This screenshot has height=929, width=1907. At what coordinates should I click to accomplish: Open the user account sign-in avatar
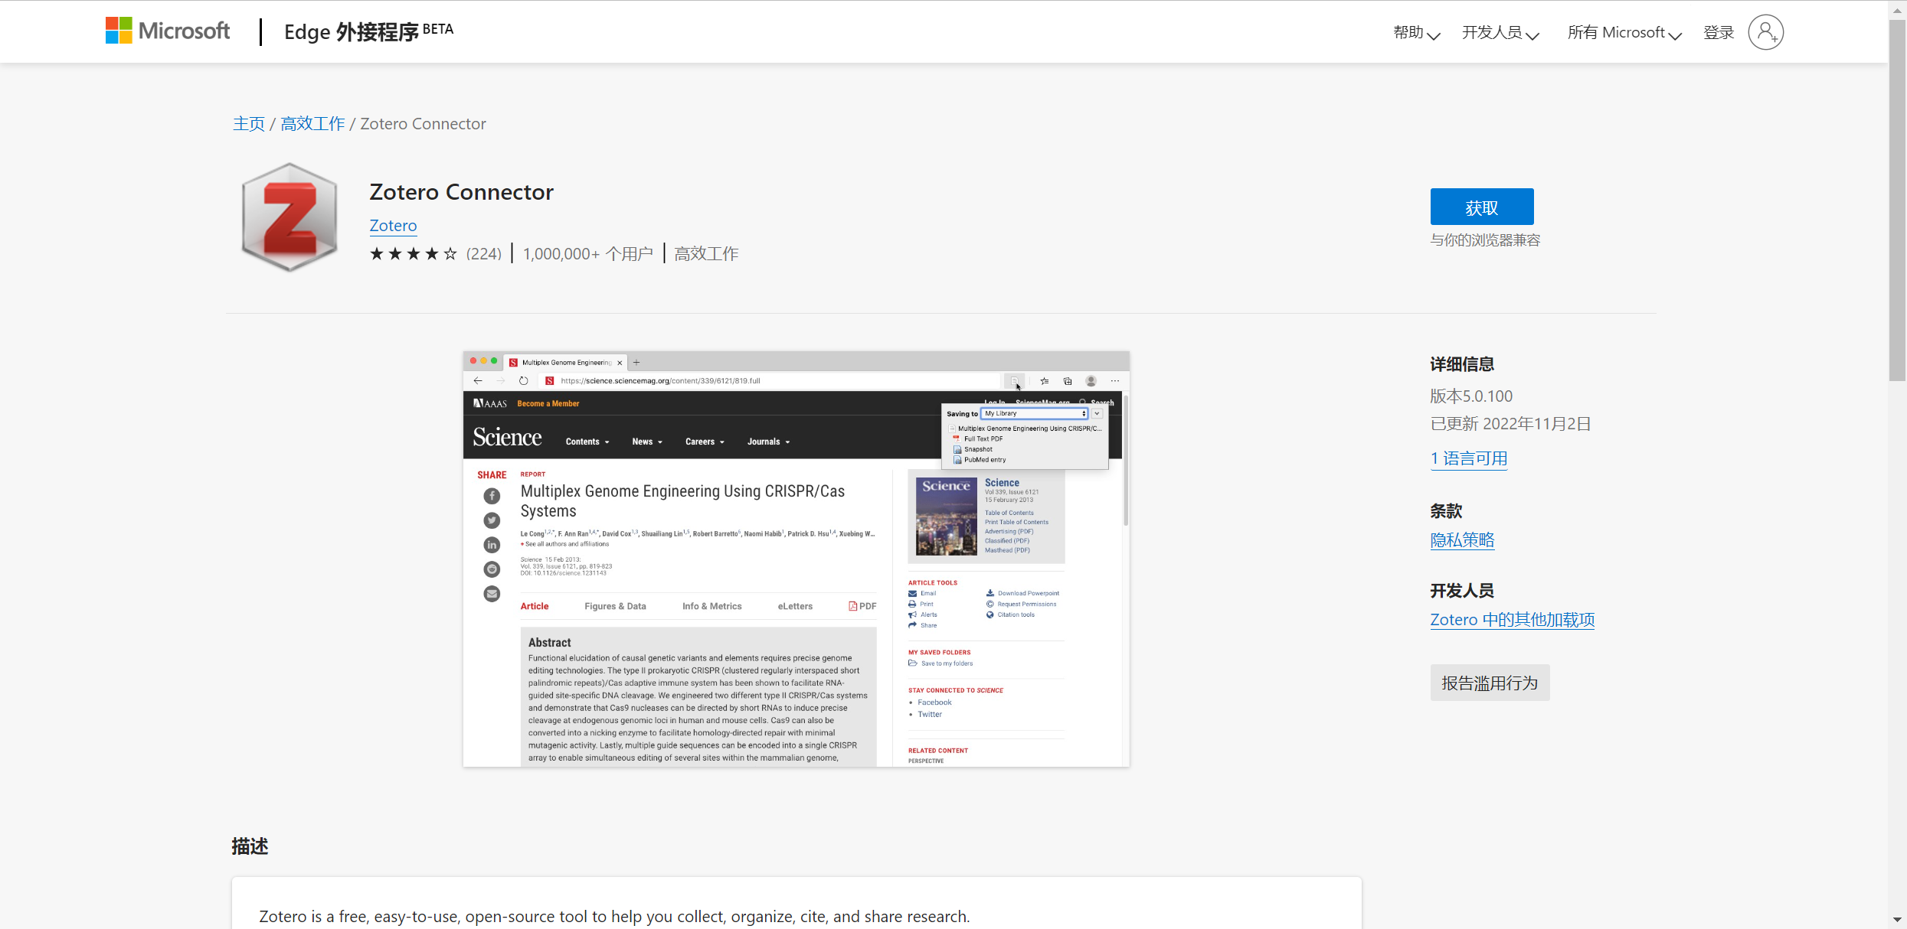(1765, 32)
